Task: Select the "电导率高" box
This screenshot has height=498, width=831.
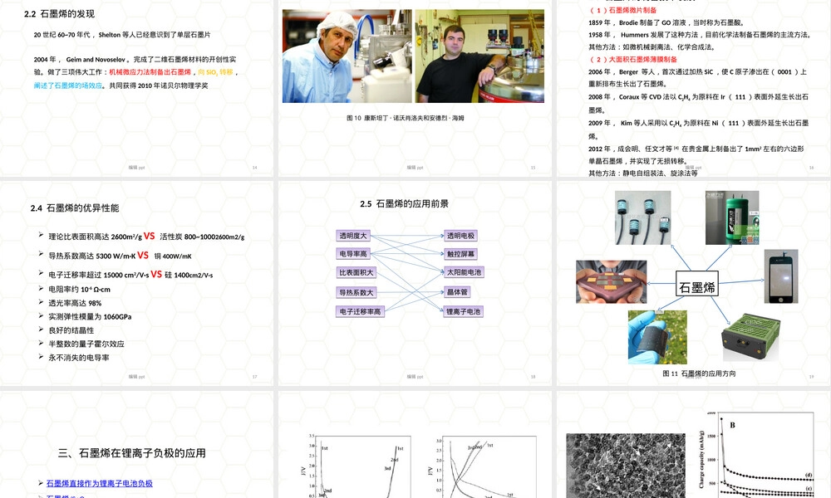Action: click(353, 254)
